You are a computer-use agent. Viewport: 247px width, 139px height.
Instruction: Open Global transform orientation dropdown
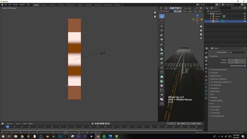coord(189,8)
